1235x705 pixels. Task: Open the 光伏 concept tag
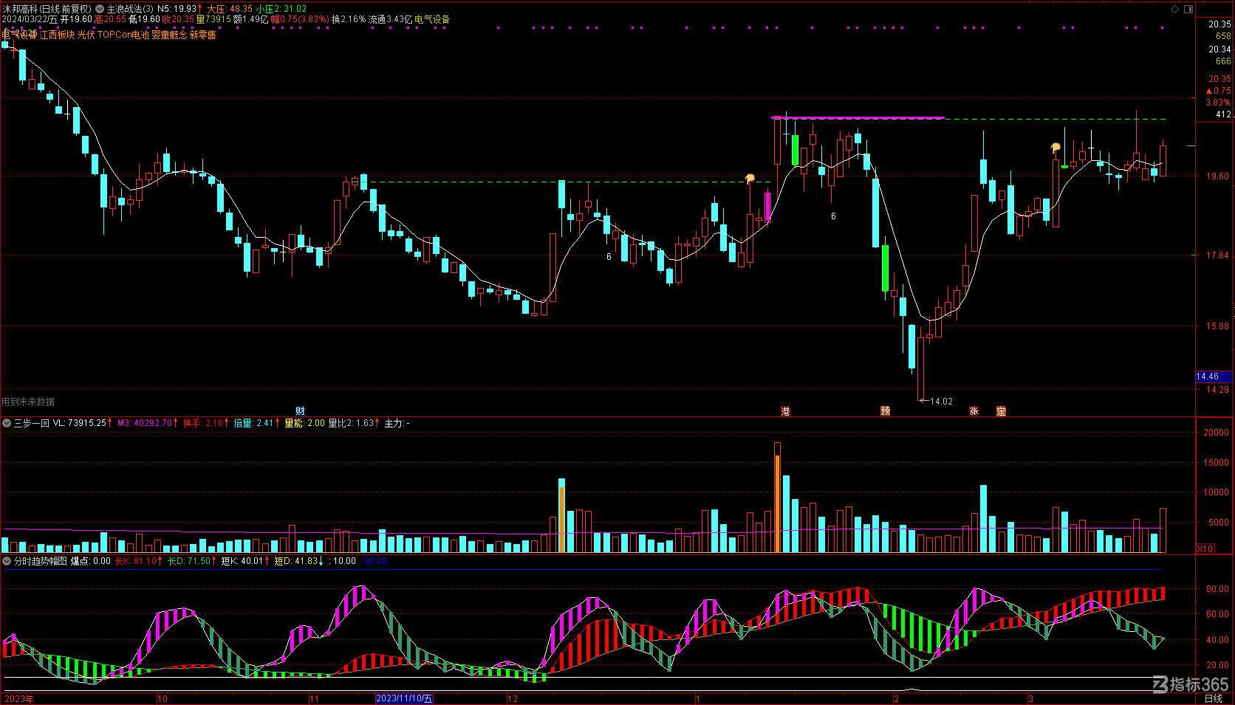click(86, 35)
